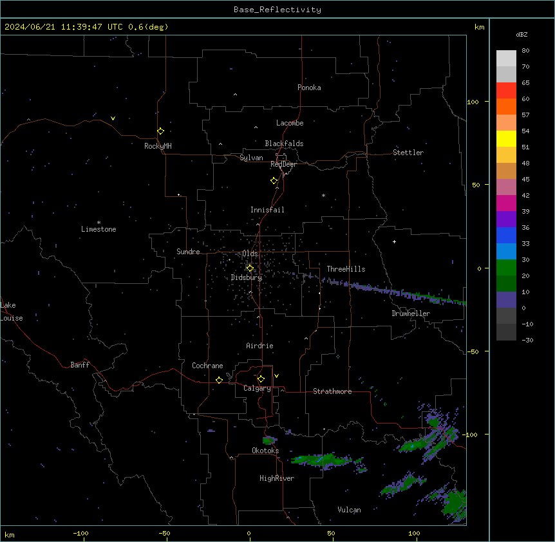Click the HighRiver label
Viewport: 555px width, 542px height.
(277, 478)
